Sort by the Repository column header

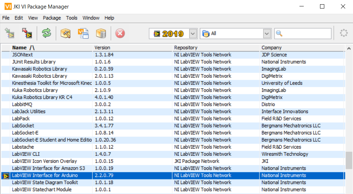coord(216,48)
